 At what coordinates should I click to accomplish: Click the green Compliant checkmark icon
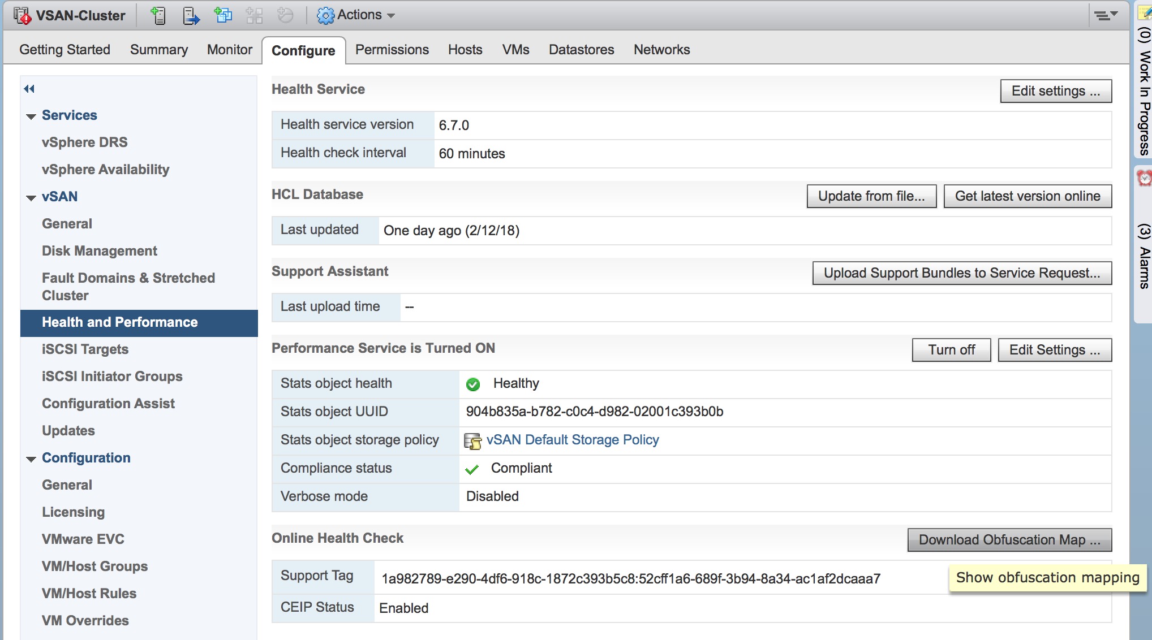click(x=472, y=469)
